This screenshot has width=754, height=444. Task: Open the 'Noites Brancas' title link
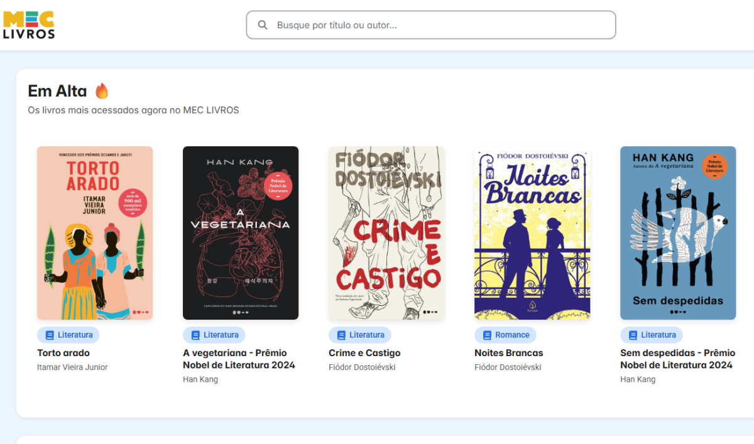(509, 353)
